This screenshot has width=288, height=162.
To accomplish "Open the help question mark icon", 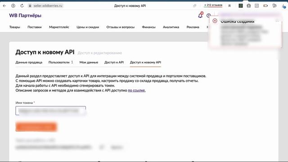I will click(208, 16).
